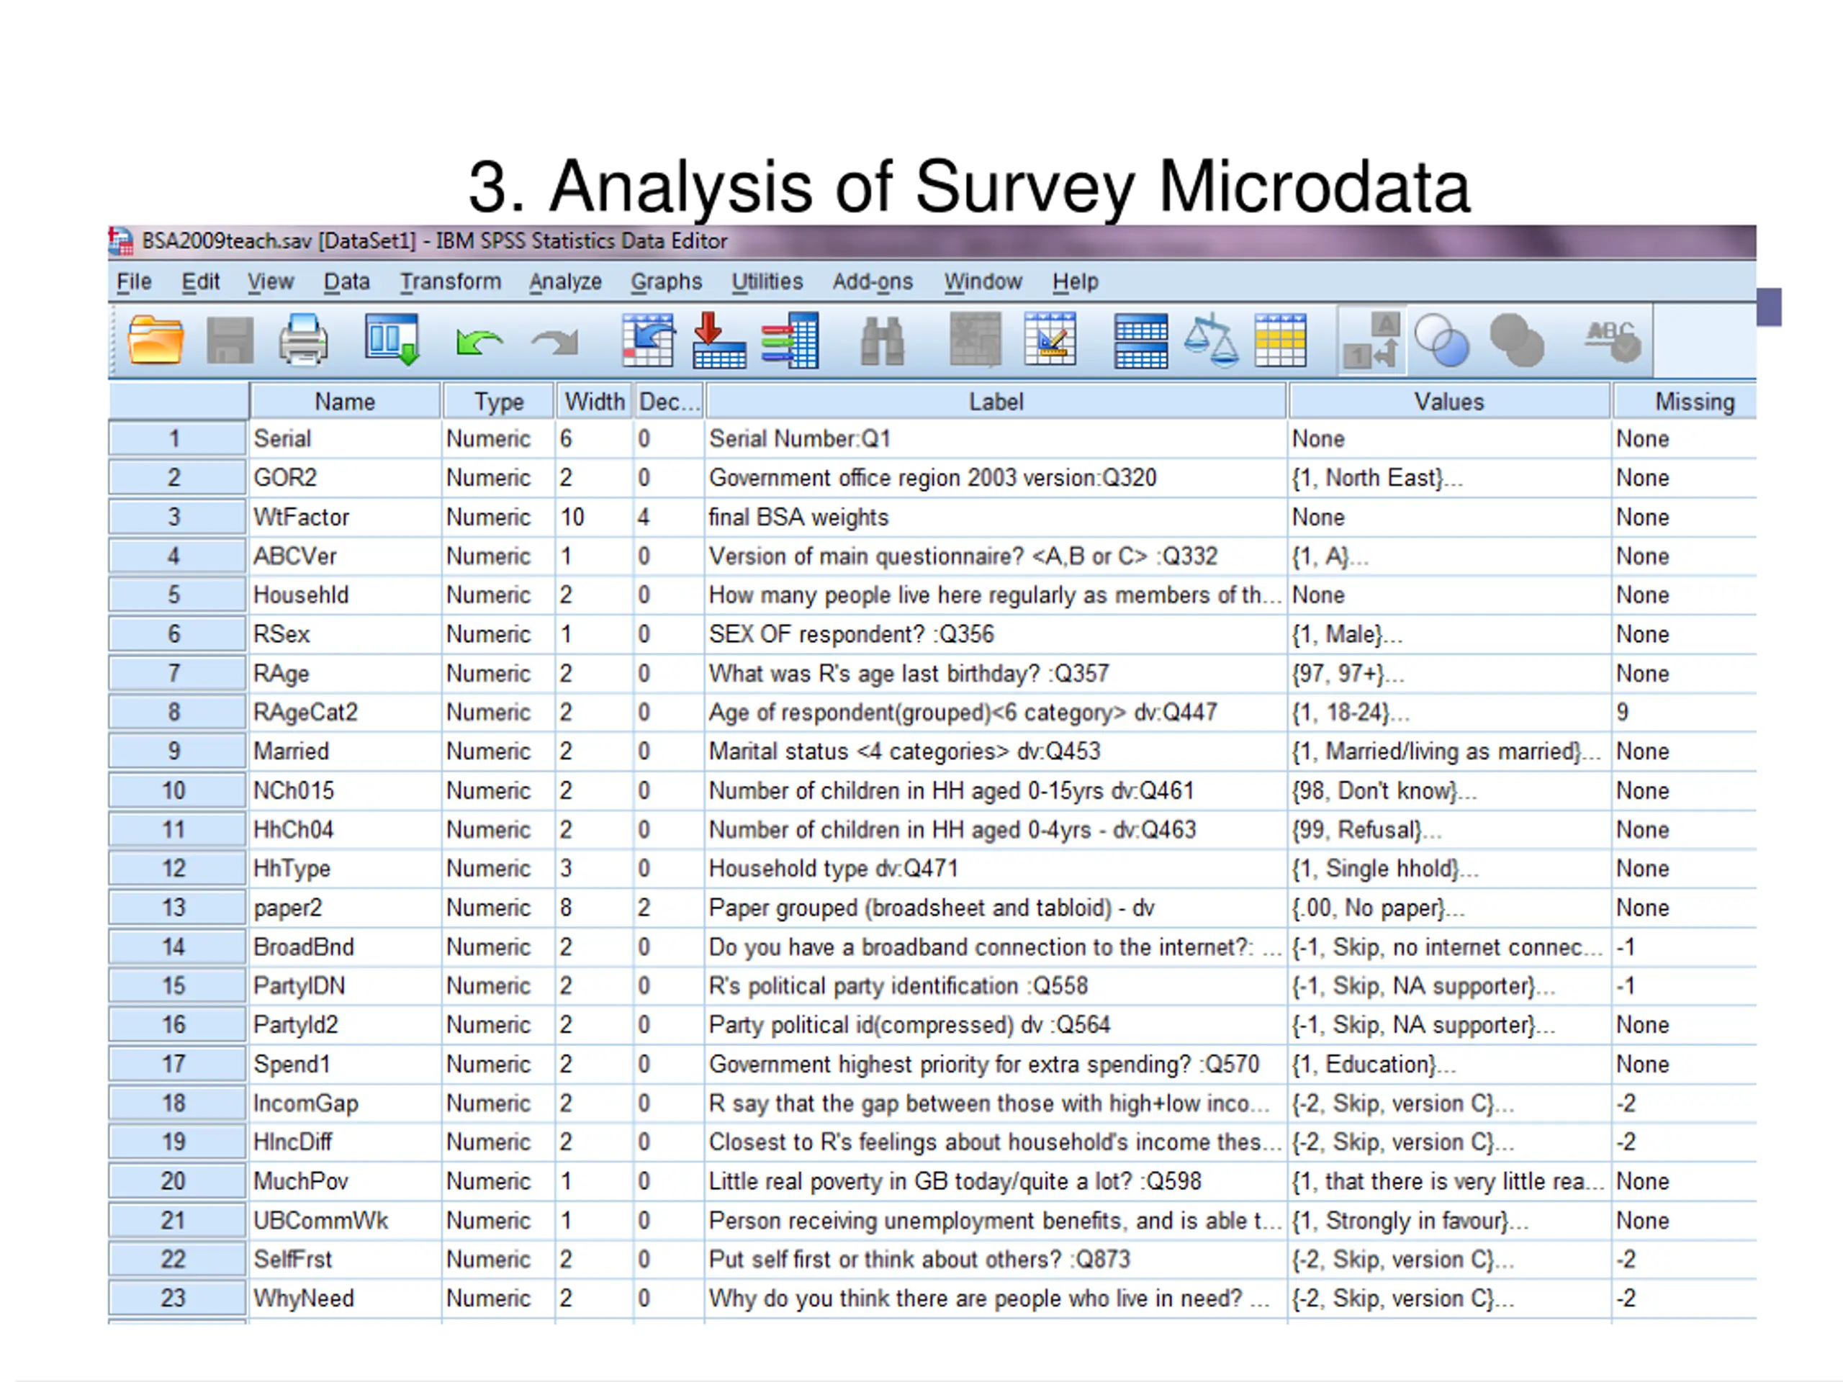Screen dimensions: 1843x1382
Task: Open the Transform menu
Action: [451, 281]
